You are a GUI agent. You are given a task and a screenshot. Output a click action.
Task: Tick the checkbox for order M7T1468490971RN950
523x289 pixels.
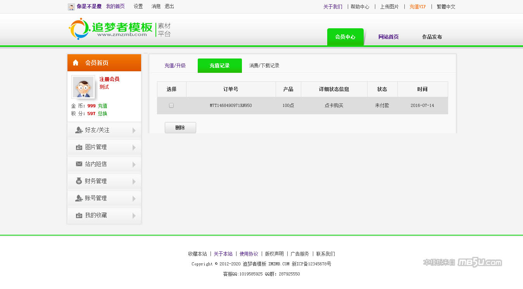click(x=171, y=105)
